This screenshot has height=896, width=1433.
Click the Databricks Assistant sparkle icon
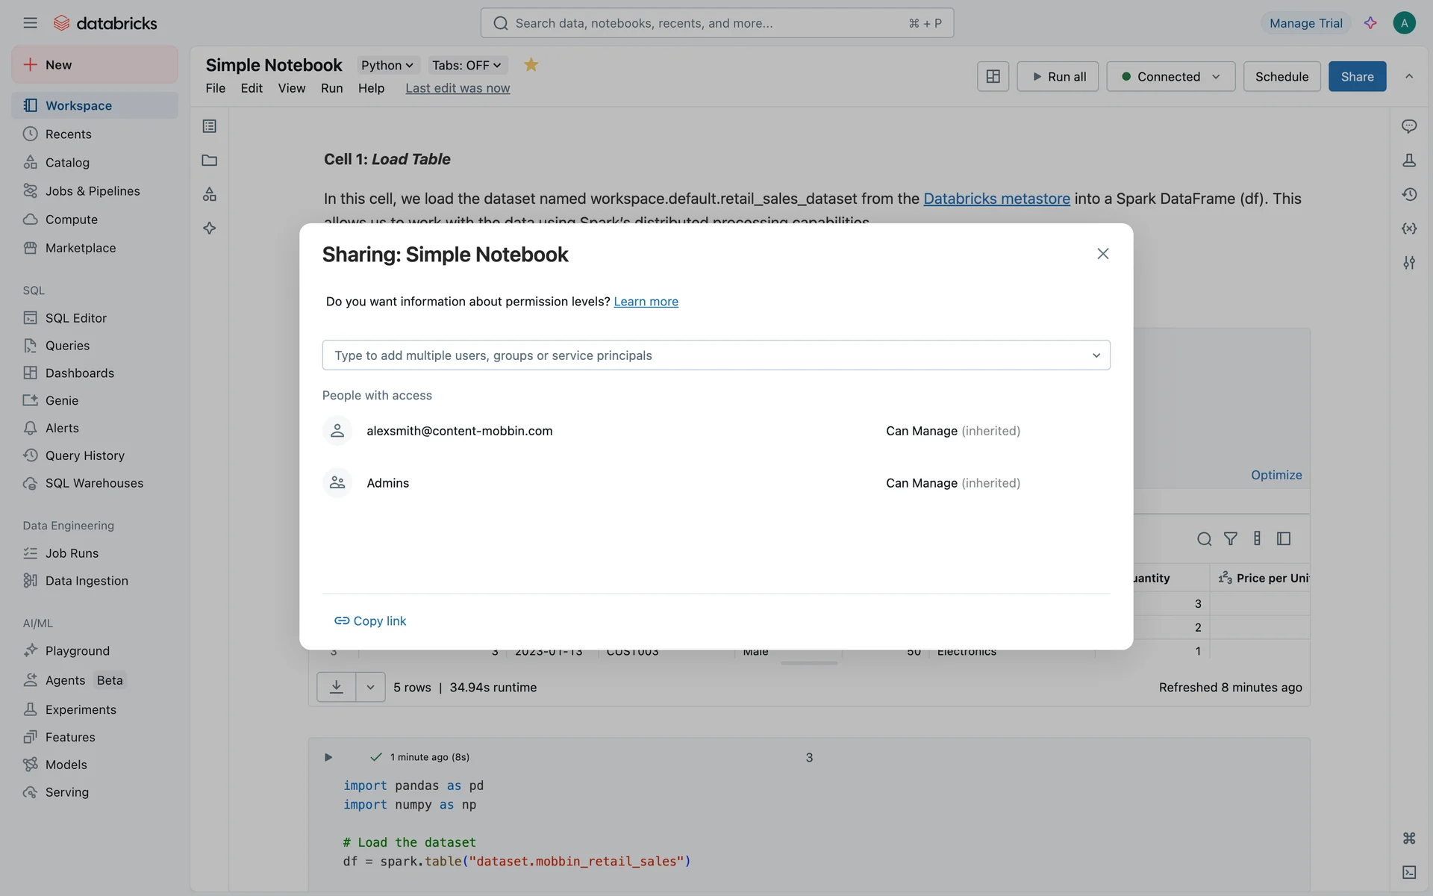(1370, 23)
